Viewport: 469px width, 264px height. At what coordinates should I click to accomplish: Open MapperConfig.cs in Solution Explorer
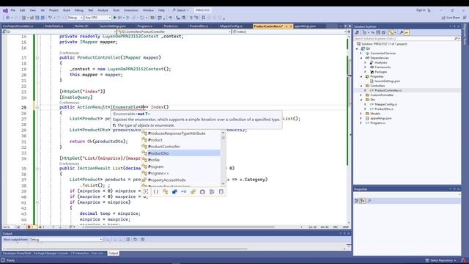[386, 104]
